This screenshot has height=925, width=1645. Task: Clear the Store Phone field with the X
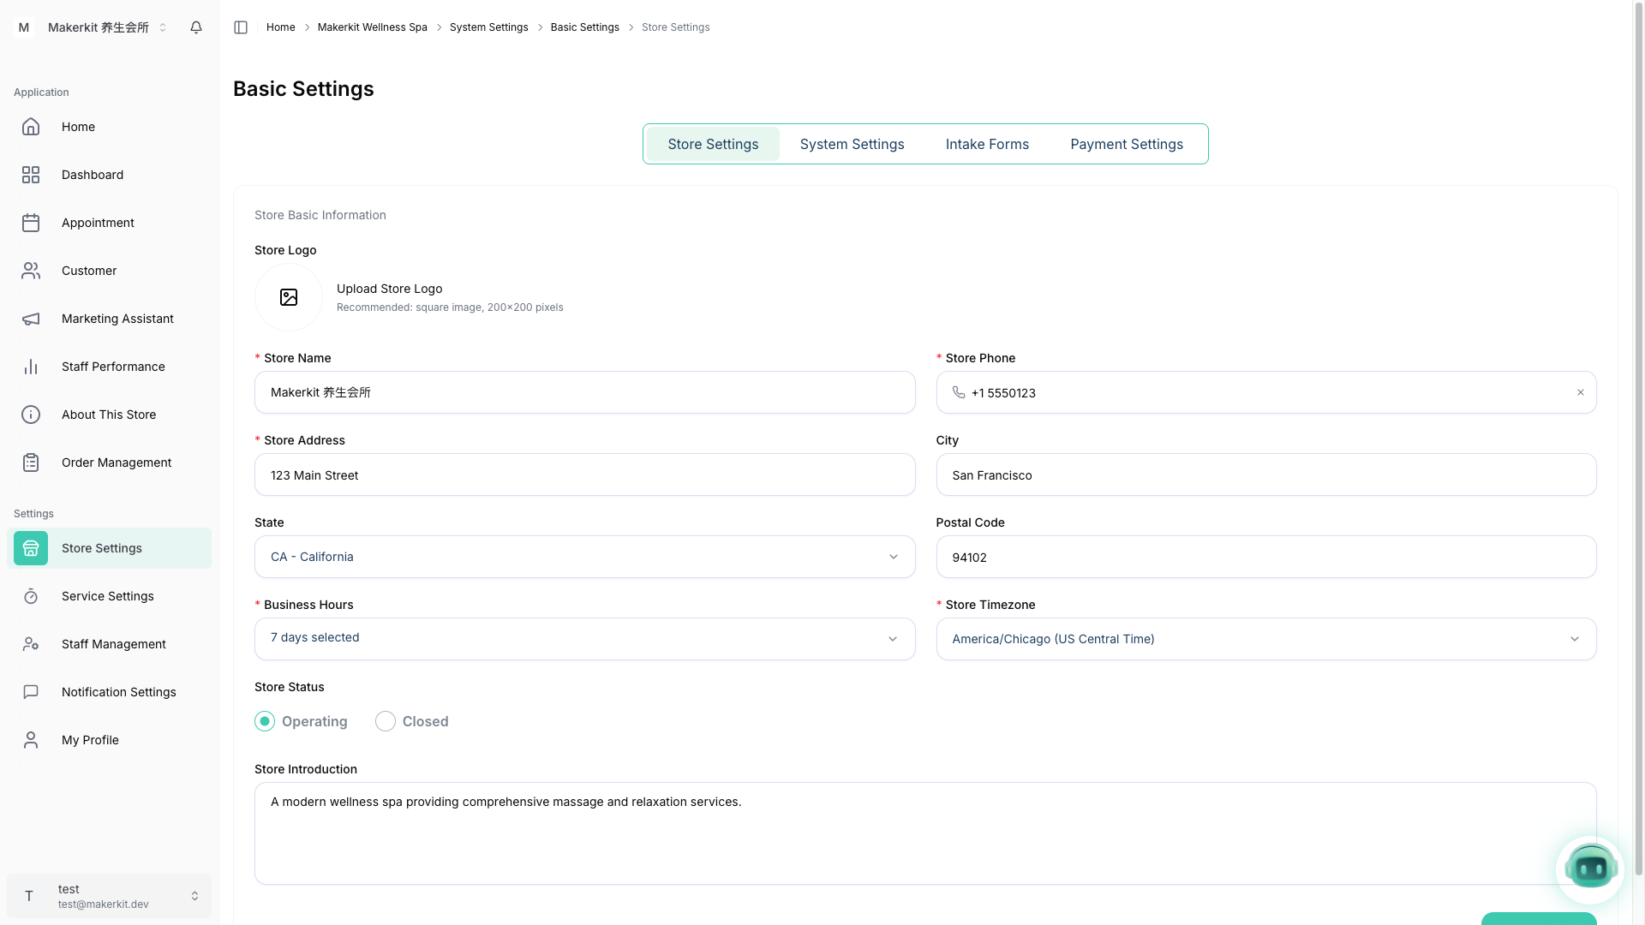tap(1581, 392)
